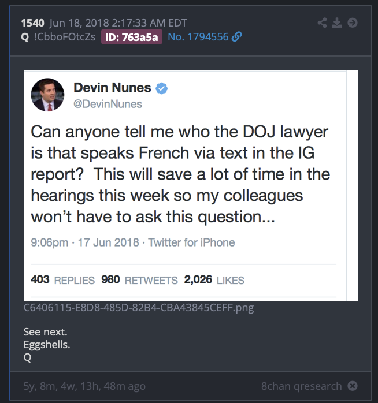The height and width of the screenshot is (403, 378).
Task: Click the post number 1540
Action: [31, 23]
